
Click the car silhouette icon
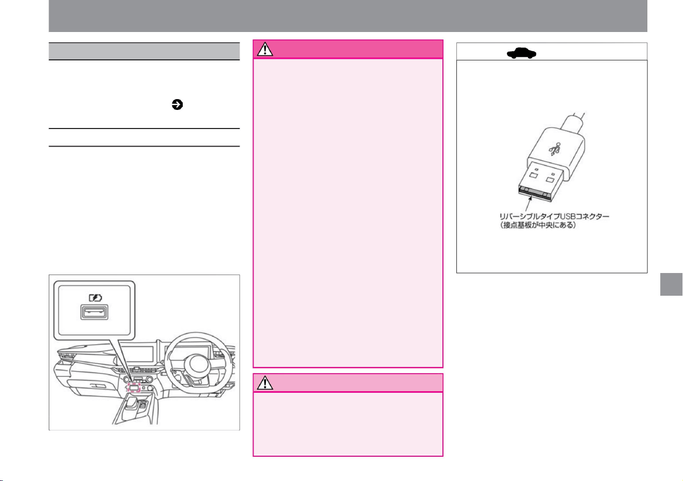pyautogui.click(x=521, y=53)
